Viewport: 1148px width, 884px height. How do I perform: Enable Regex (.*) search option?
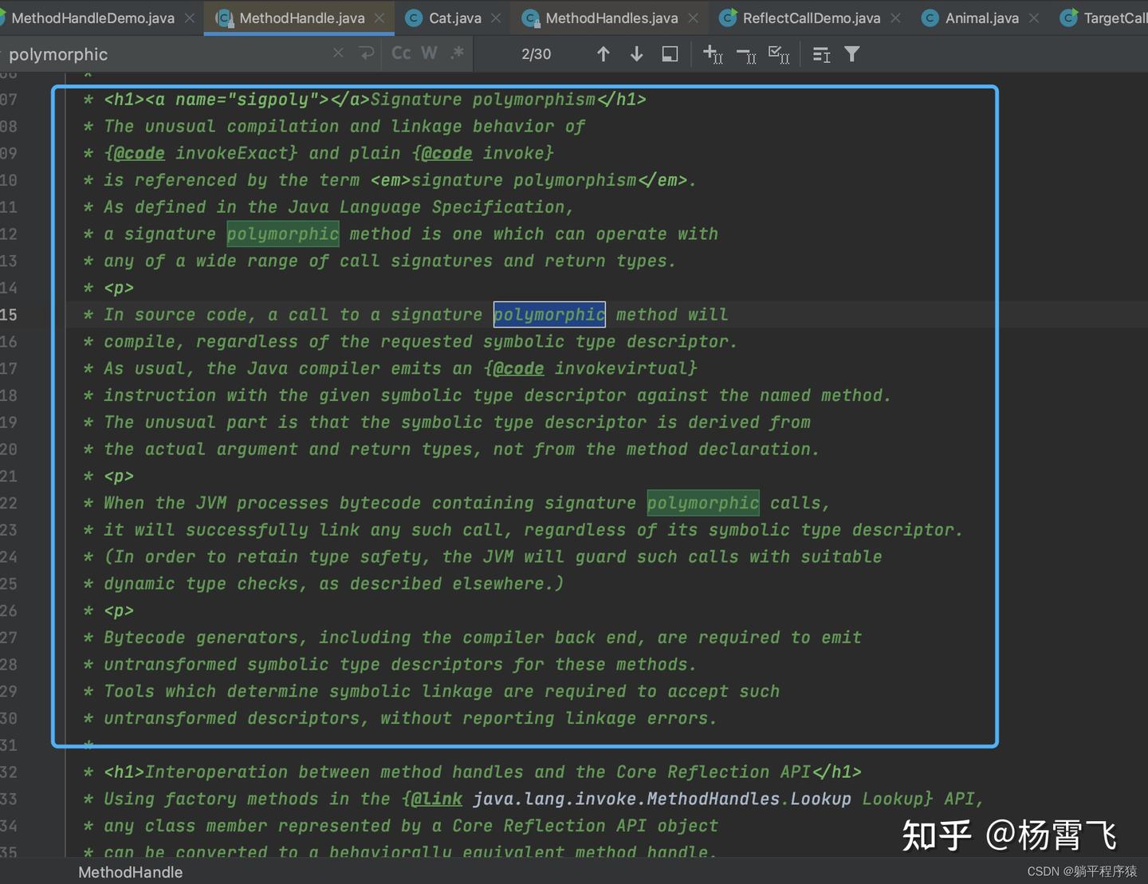coord(457,53)
